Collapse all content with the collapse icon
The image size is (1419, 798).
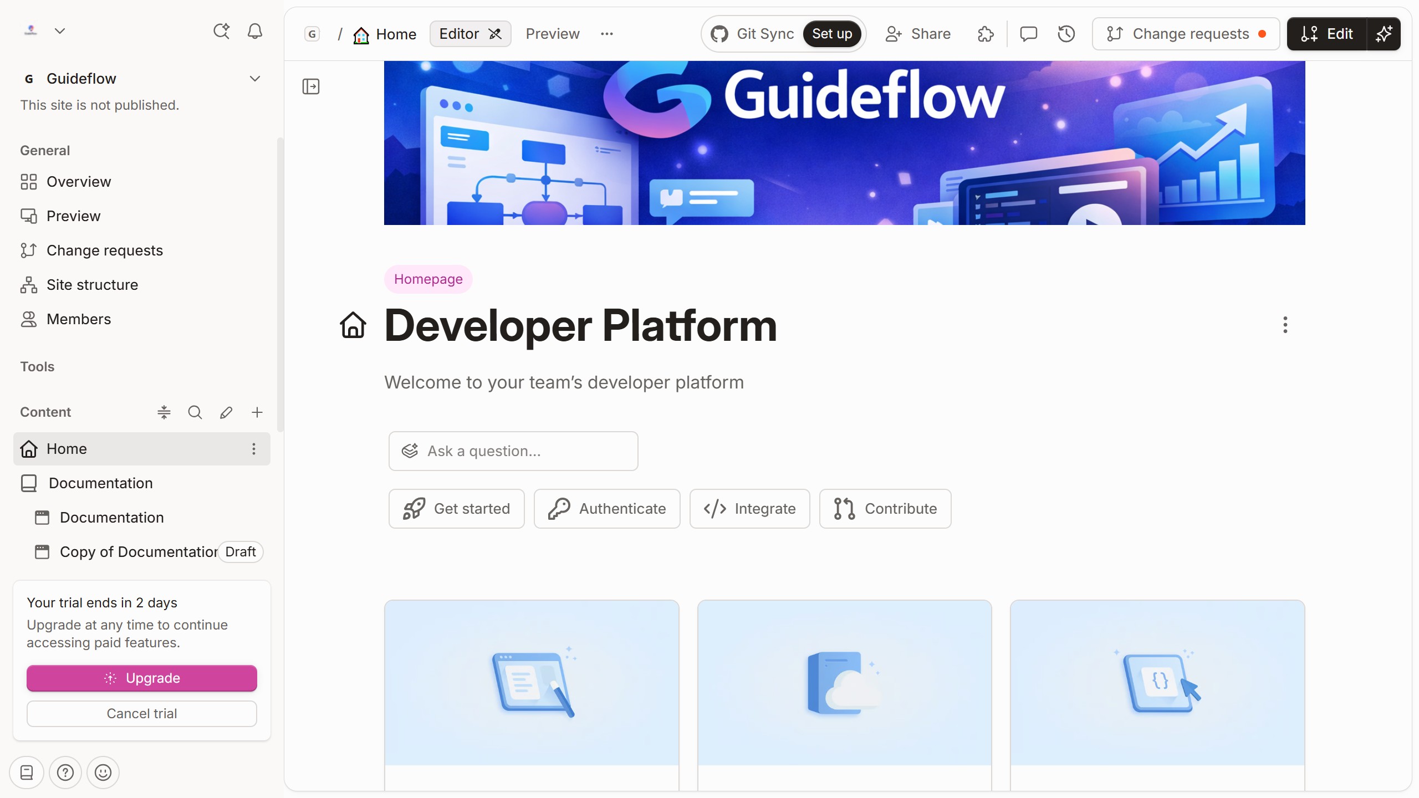(x=164, y=412)
